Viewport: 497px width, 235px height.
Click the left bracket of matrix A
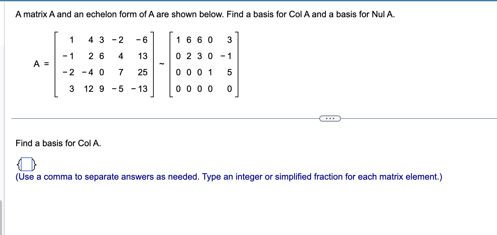tap(55, 64)
